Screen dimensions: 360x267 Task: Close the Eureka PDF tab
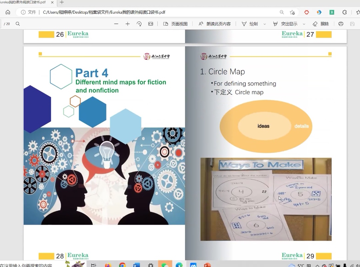52,2
